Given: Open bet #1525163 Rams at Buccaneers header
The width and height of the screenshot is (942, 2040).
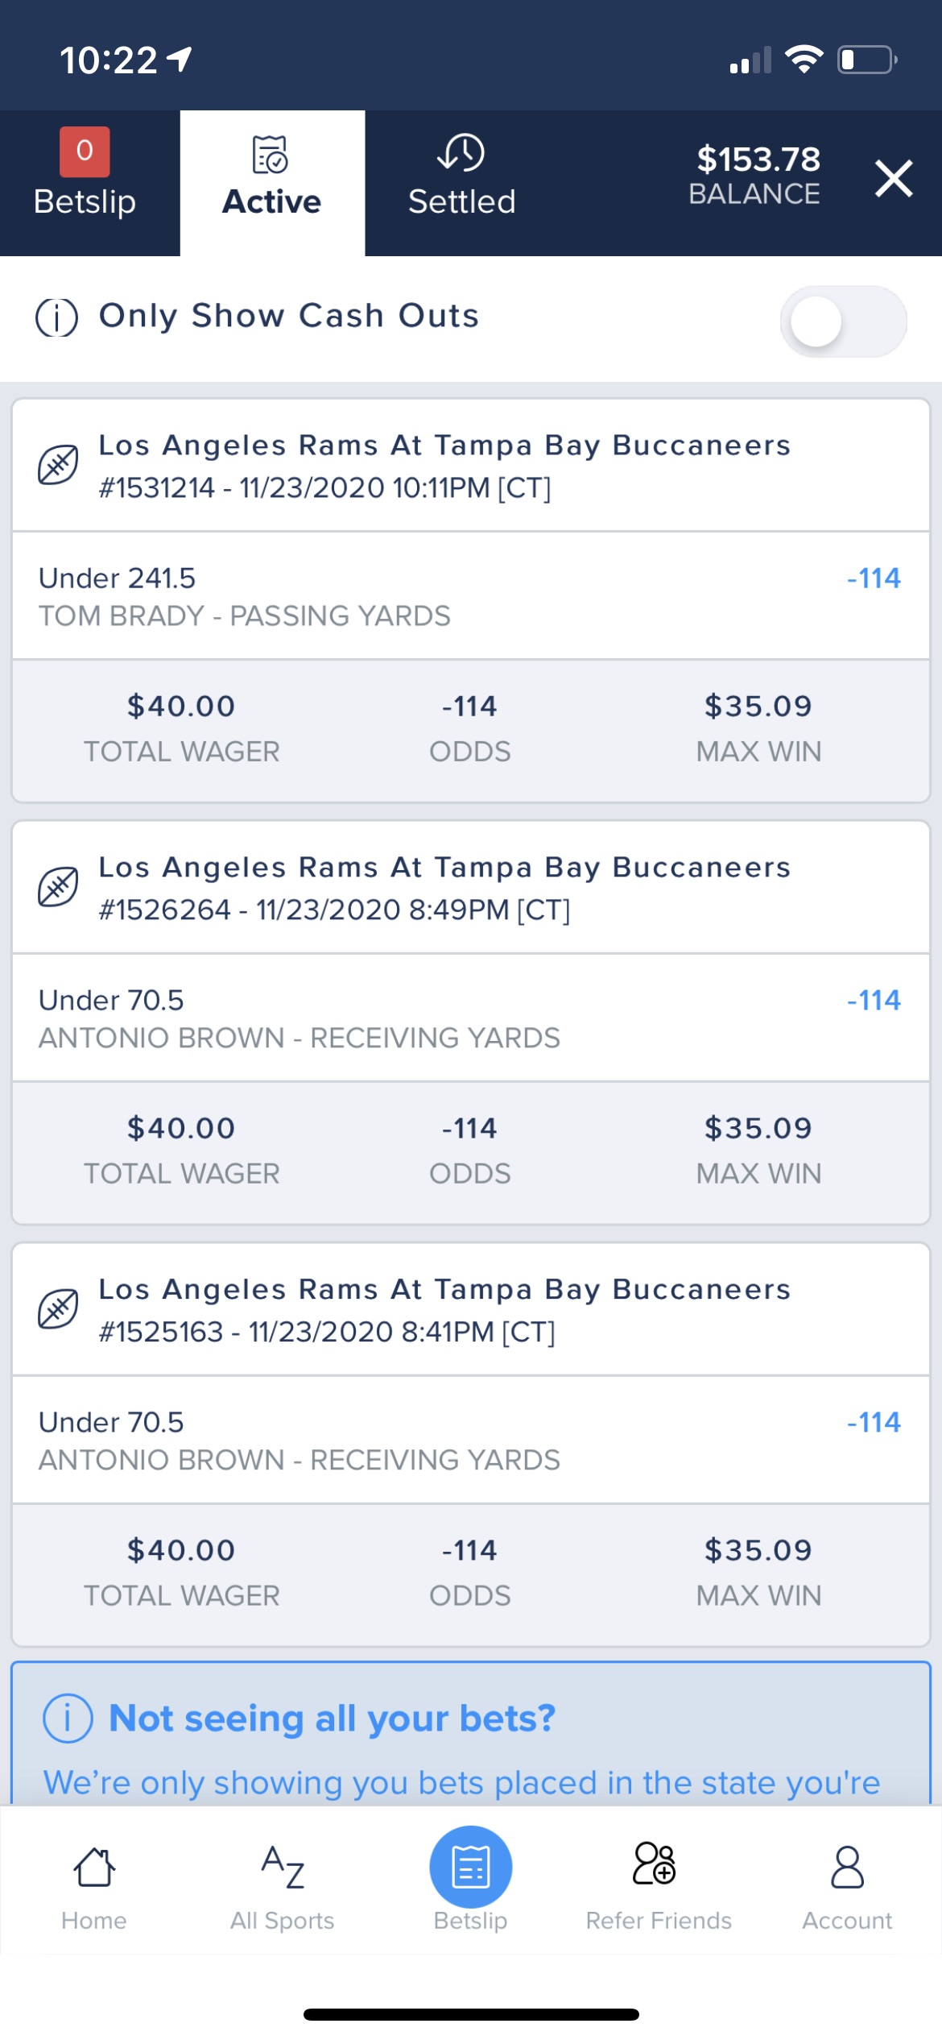Looking at the screenshot, I should (x=471, y=1309).
